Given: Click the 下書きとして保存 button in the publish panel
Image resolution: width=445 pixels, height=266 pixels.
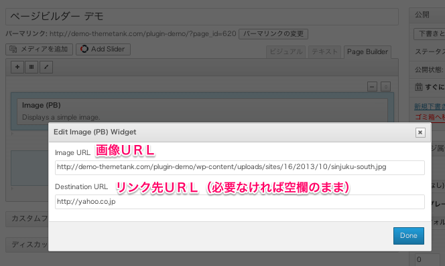Looking at the screenshot, I should pyautogui.click(x=430, y=34).
